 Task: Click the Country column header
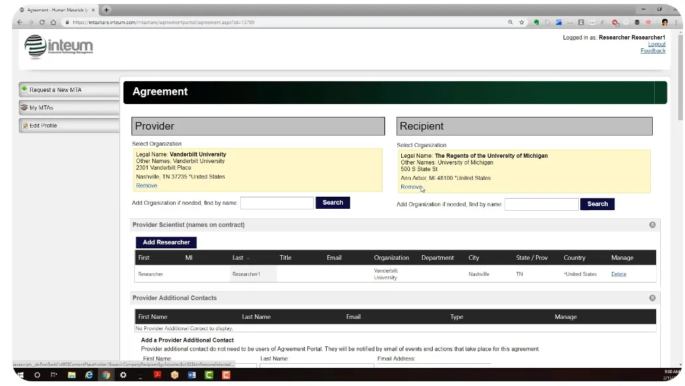574,258
